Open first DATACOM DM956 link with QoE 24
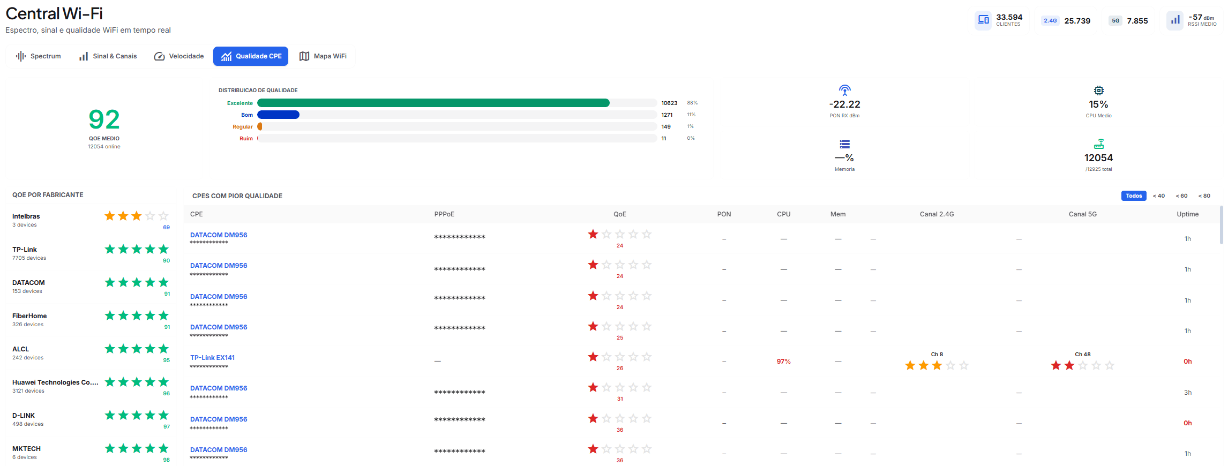Screen dimensions: 1228x466 219,235
